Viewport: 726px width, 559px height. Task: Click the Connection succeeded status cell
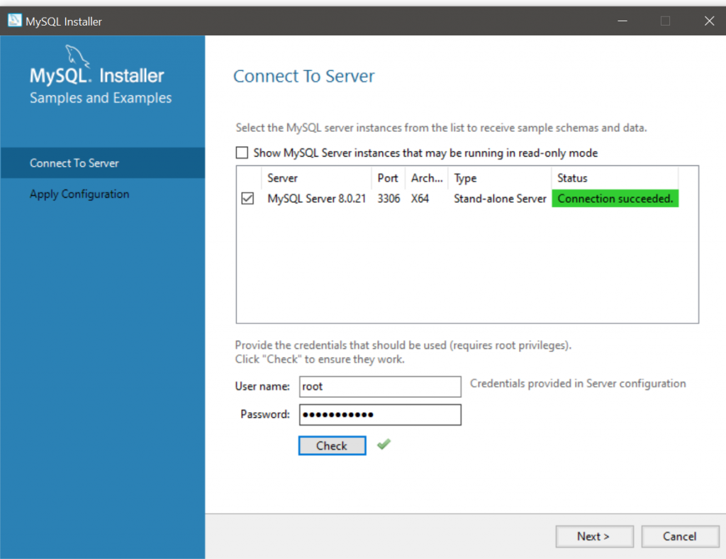(615, 199)
